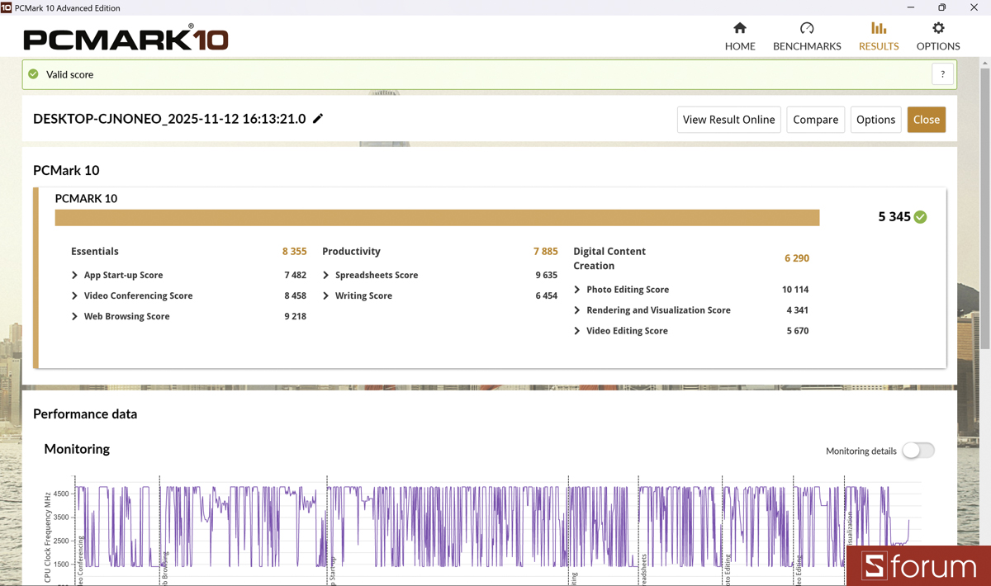Open the result Options button
Image resolution: width=991 pixels, height=586 pixels.
pos(875,120)
